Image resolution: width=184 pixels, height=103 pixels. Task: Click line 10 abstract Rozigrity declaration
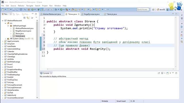click(82, 49)
